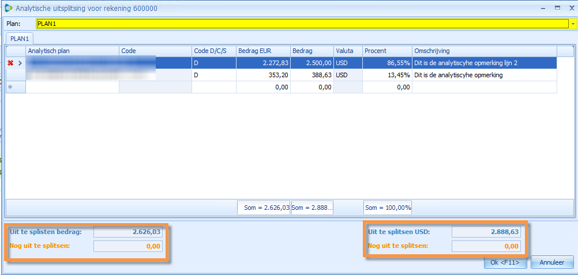Select the 86,55% percent cell
Screen dimensions: 578x275
pyautogui.click(x=386, y=63)
